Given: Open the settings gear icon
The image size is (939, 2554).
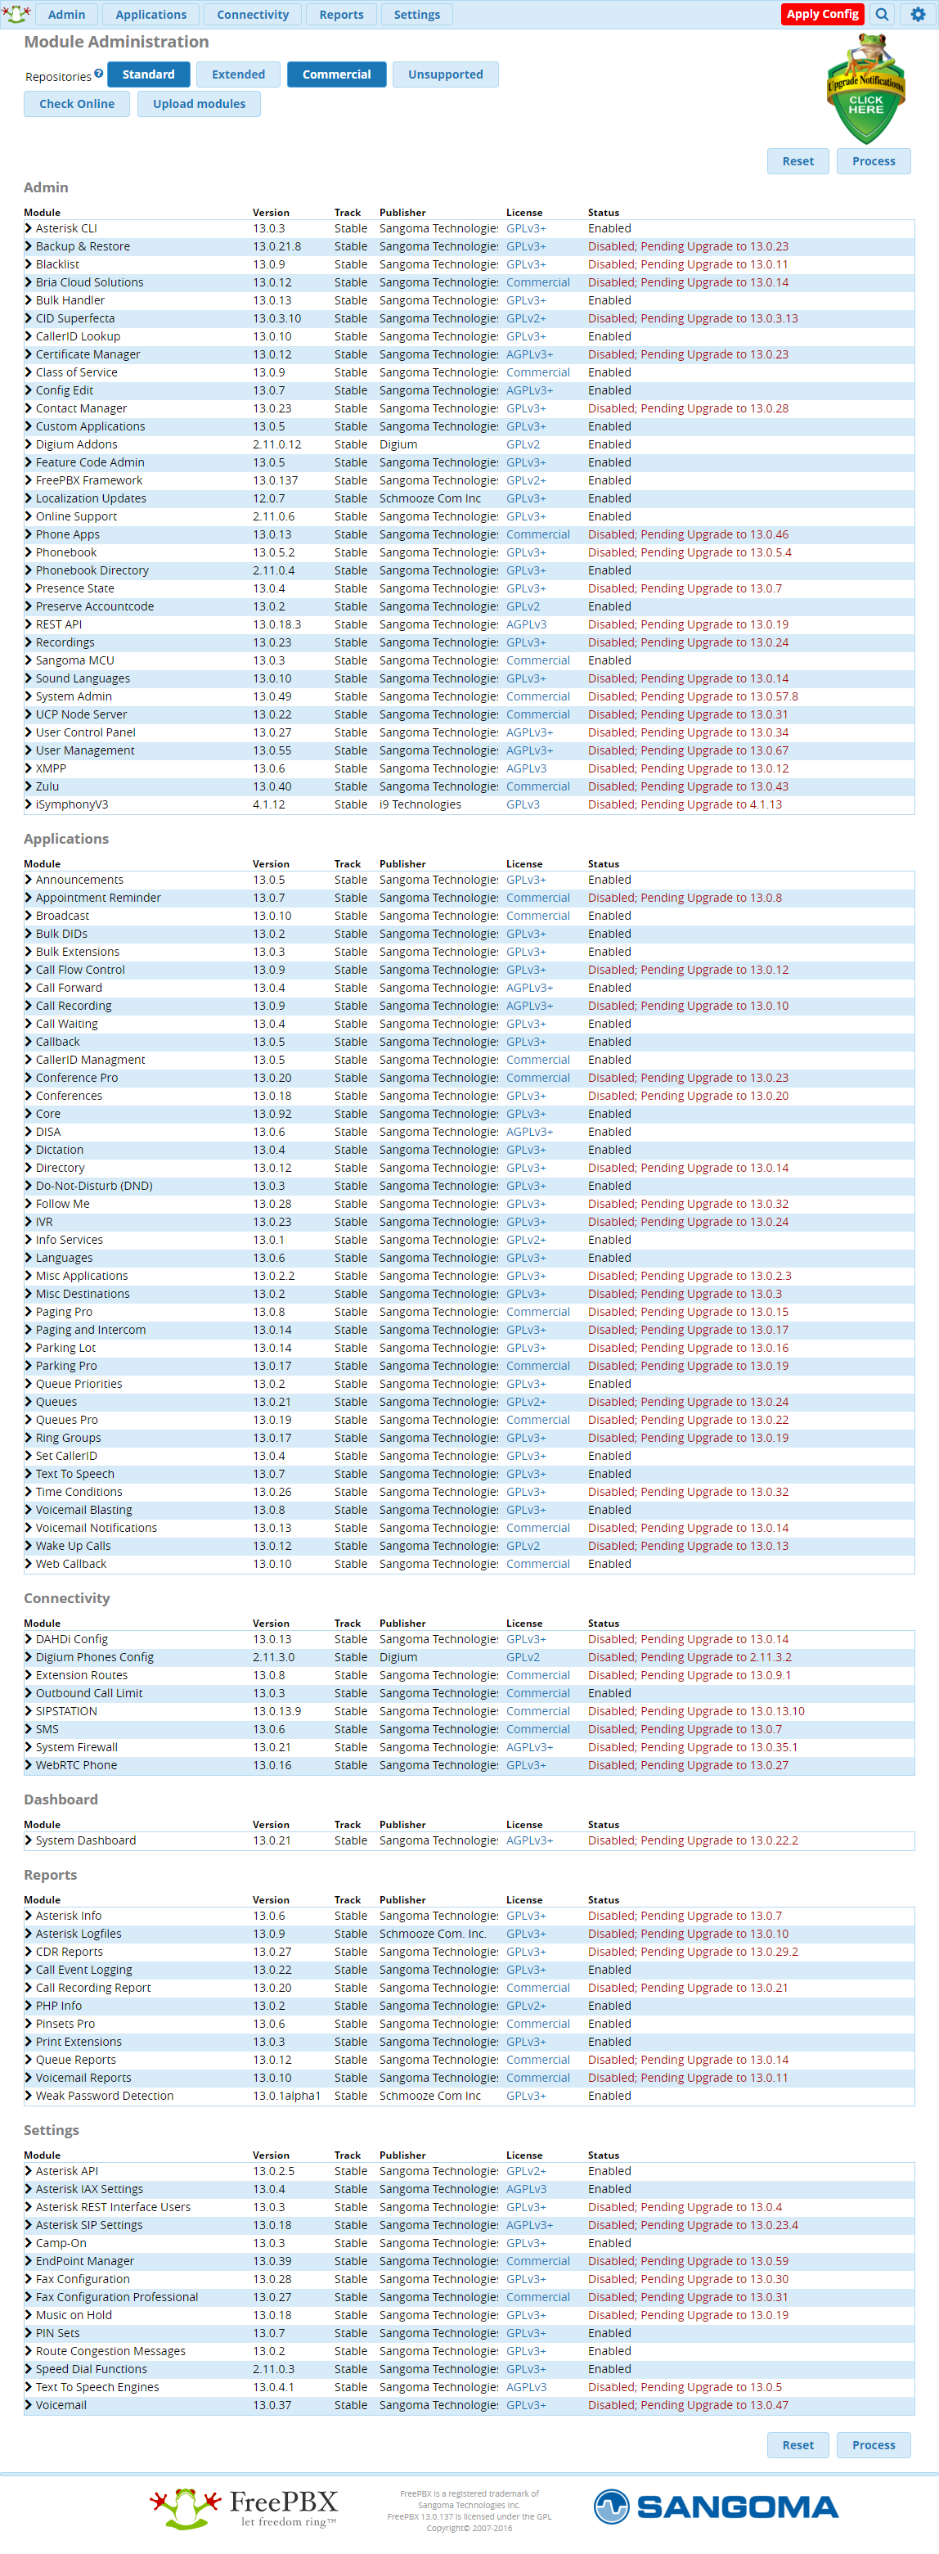Looking at the screenshot, I should point(917,14).
